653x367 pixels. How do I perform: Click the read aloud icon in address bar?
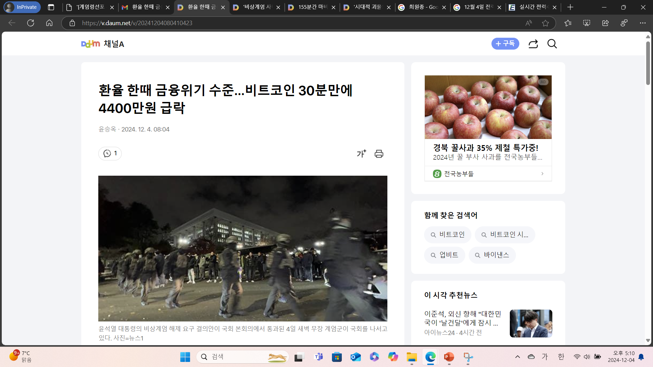528,23
